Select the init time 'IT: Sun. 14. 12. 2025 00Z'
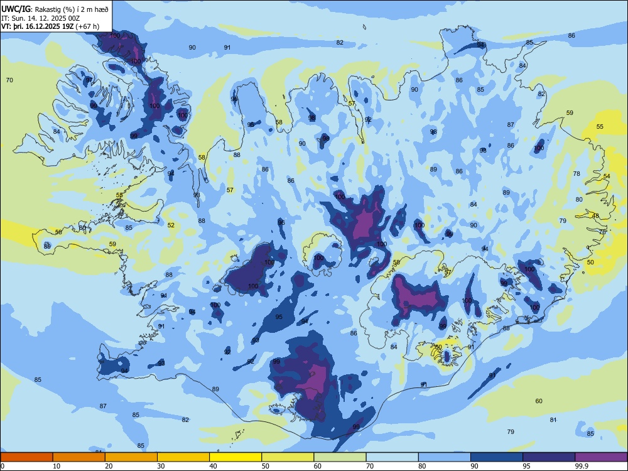This screenshot has height=471, width=628. [40, 18]
